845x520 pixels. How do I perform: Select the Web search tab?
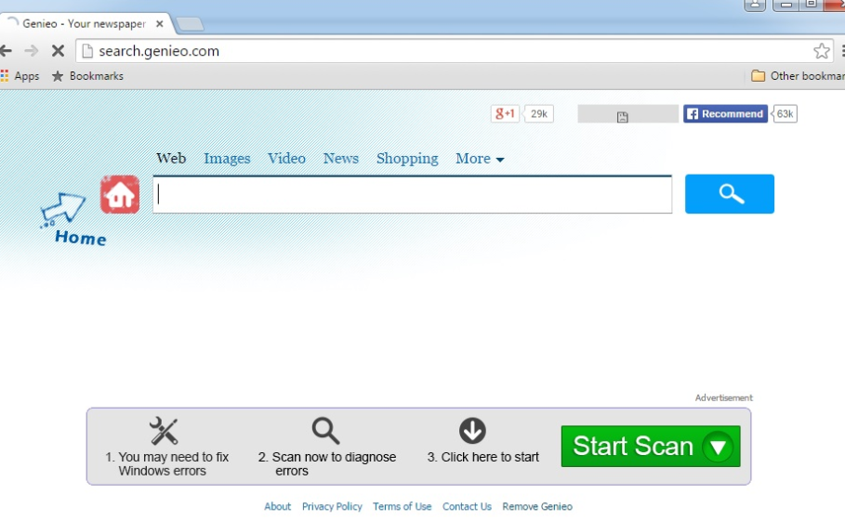pos(171,158)
